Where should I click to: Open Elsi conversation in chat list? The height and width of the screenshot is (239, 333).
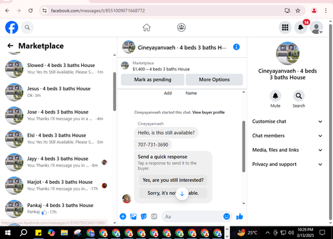[57, 139]
